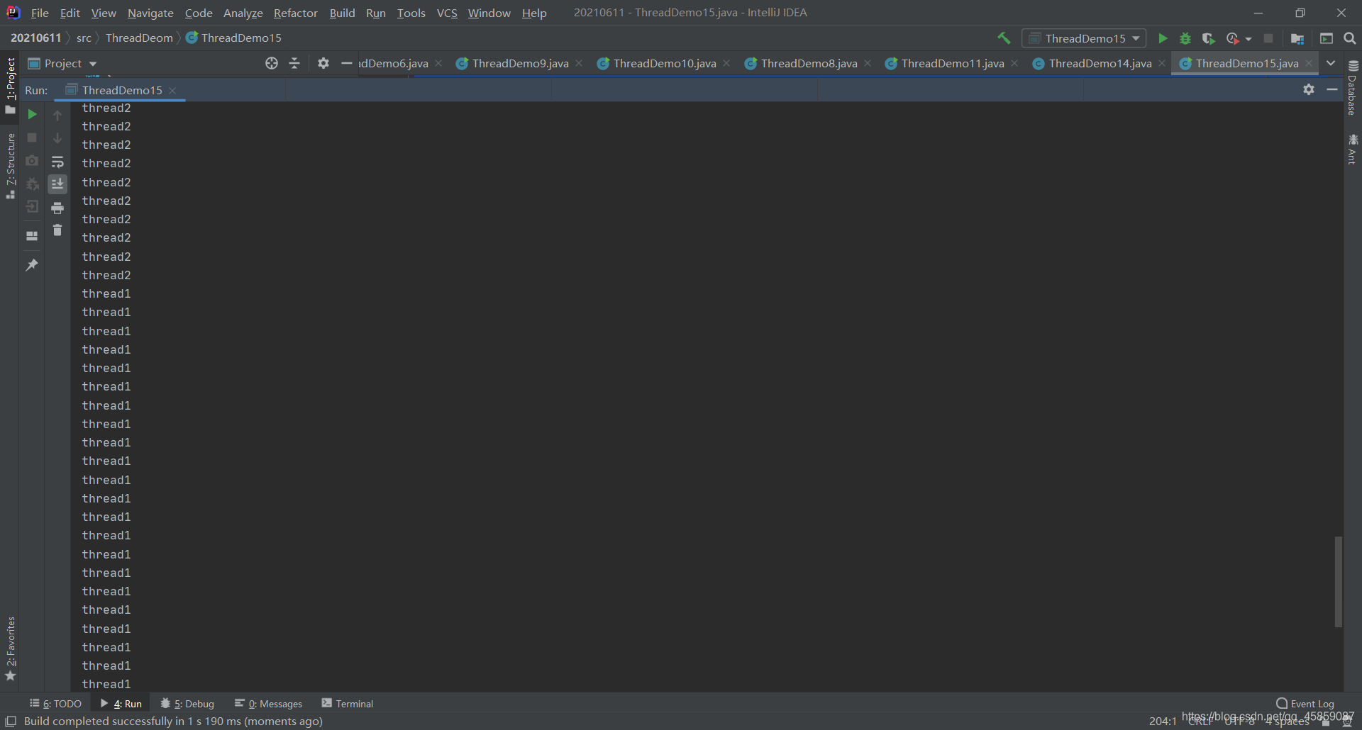This screenshot has width=1362, height=730.
Task: Open the File menu
Action: 40,13
